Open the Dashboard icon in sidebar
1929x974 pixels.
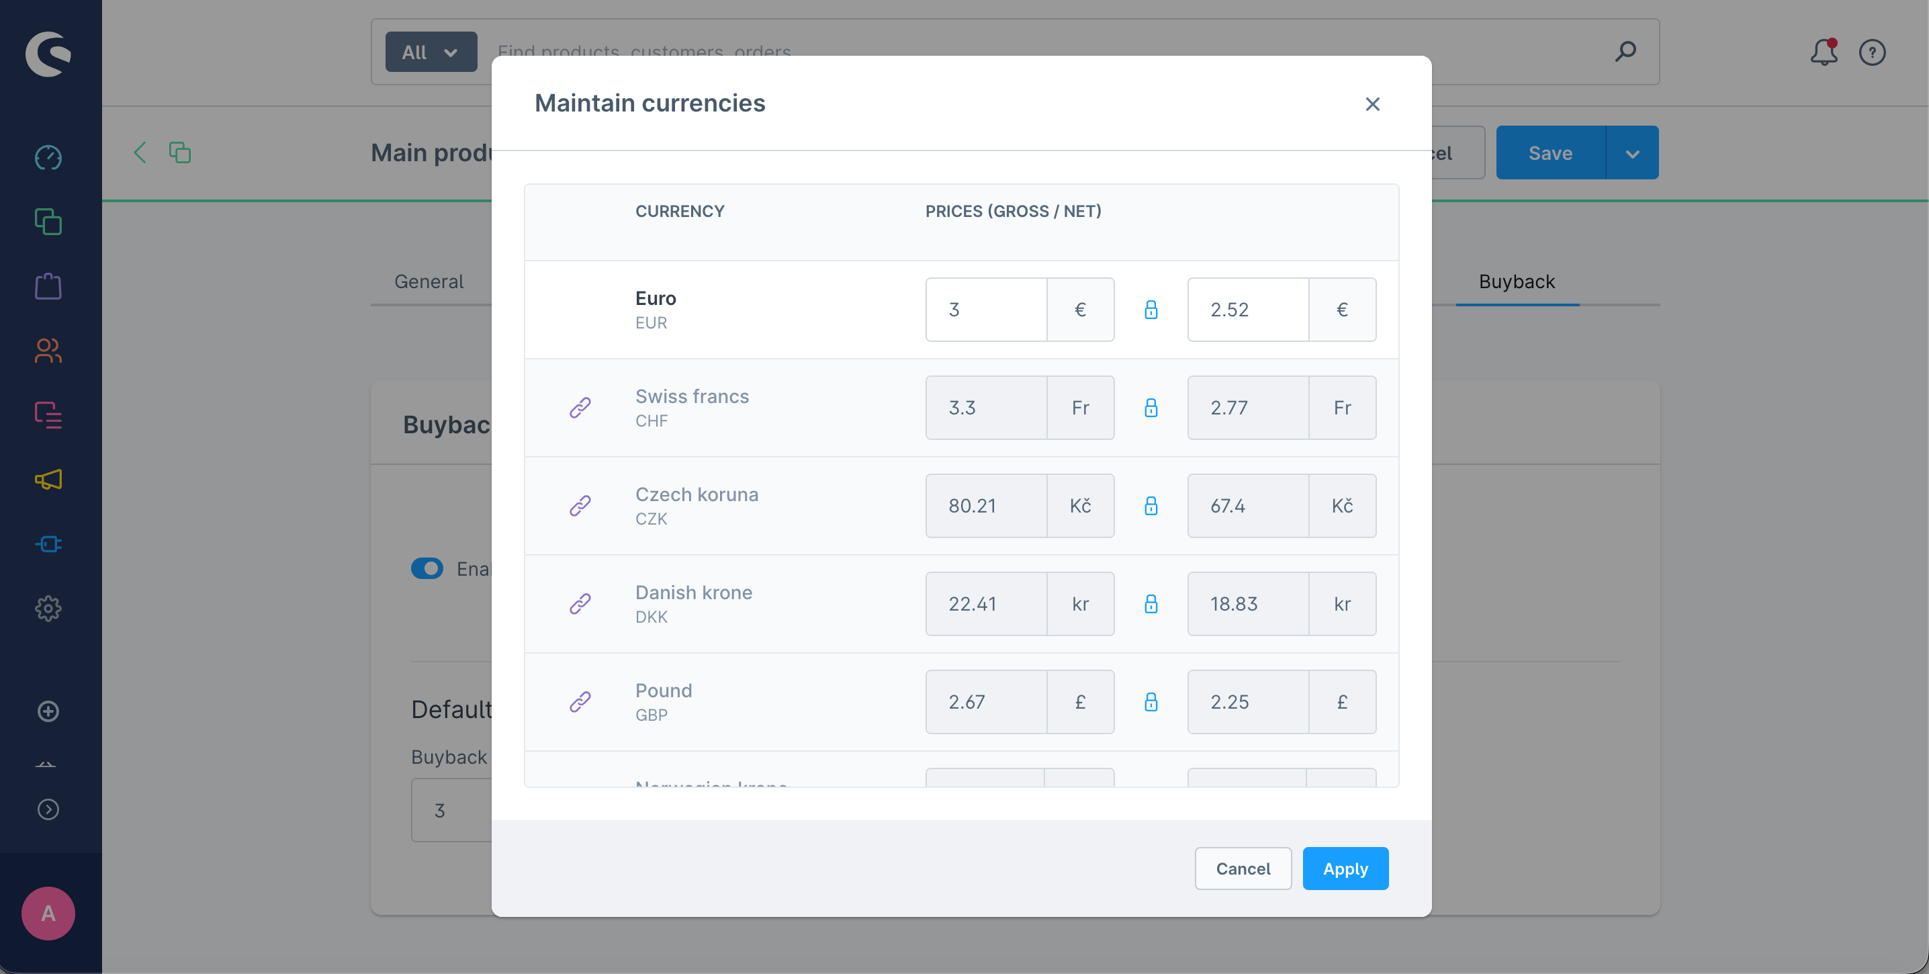48,157
